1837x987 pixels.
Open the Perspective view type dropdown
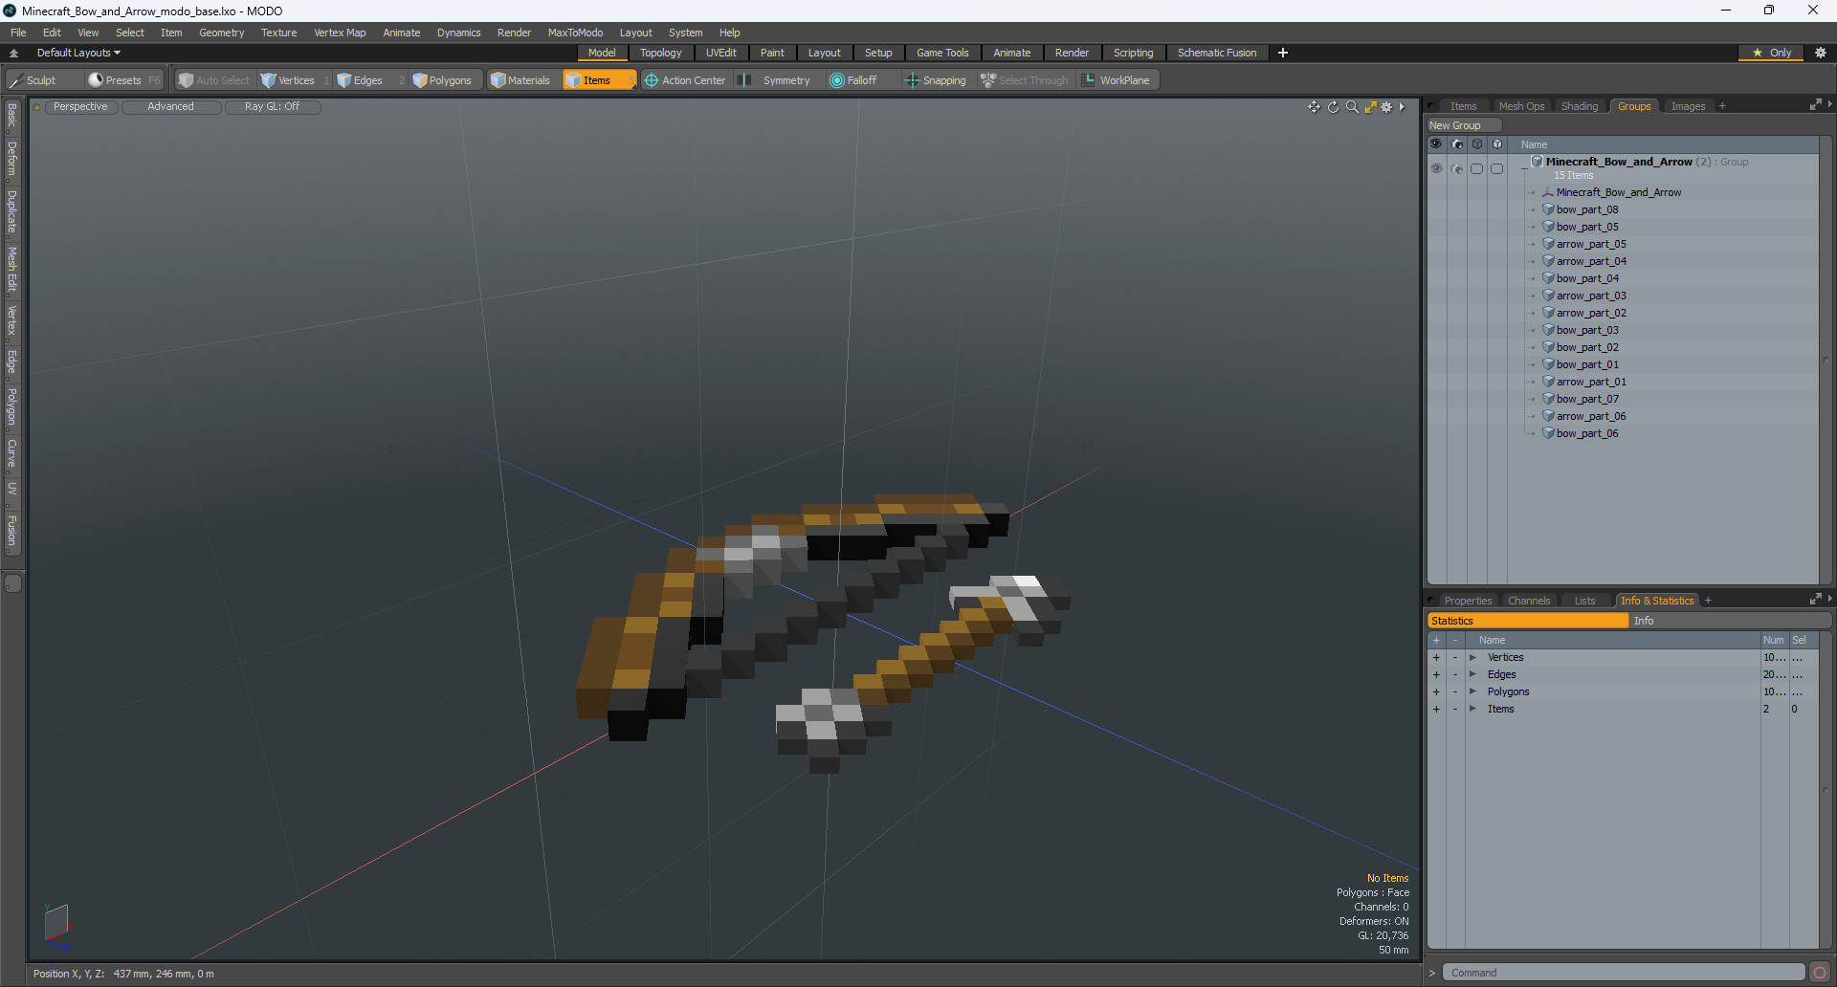pyautogui.click(x=80, y=107)
